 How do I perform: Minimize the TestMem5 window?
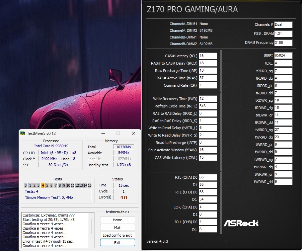103,133
